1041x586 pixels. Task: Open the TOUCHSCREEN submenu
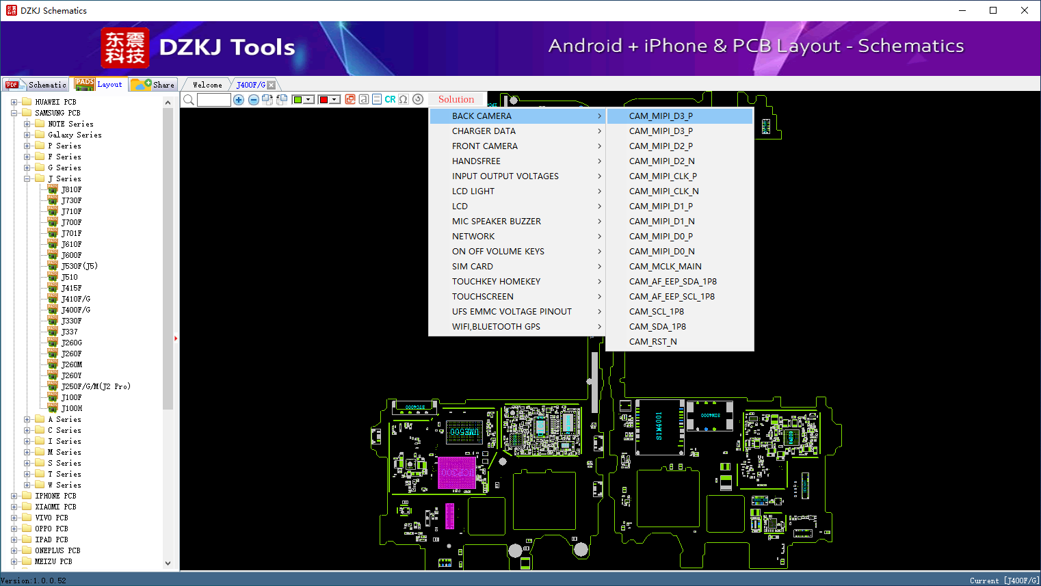[517, 297]
